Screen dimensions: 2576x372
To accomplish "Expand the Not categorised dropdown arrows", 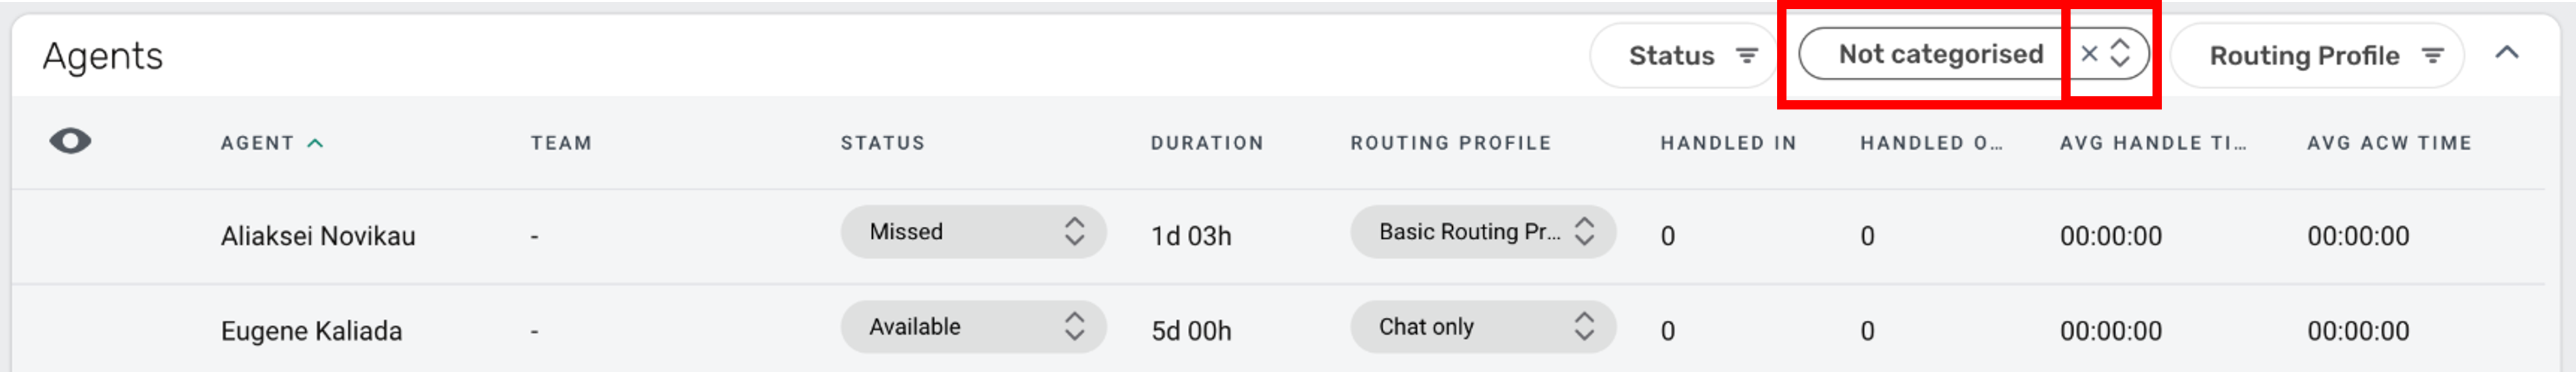I will pyautogui.click(x=2120, y=54).
